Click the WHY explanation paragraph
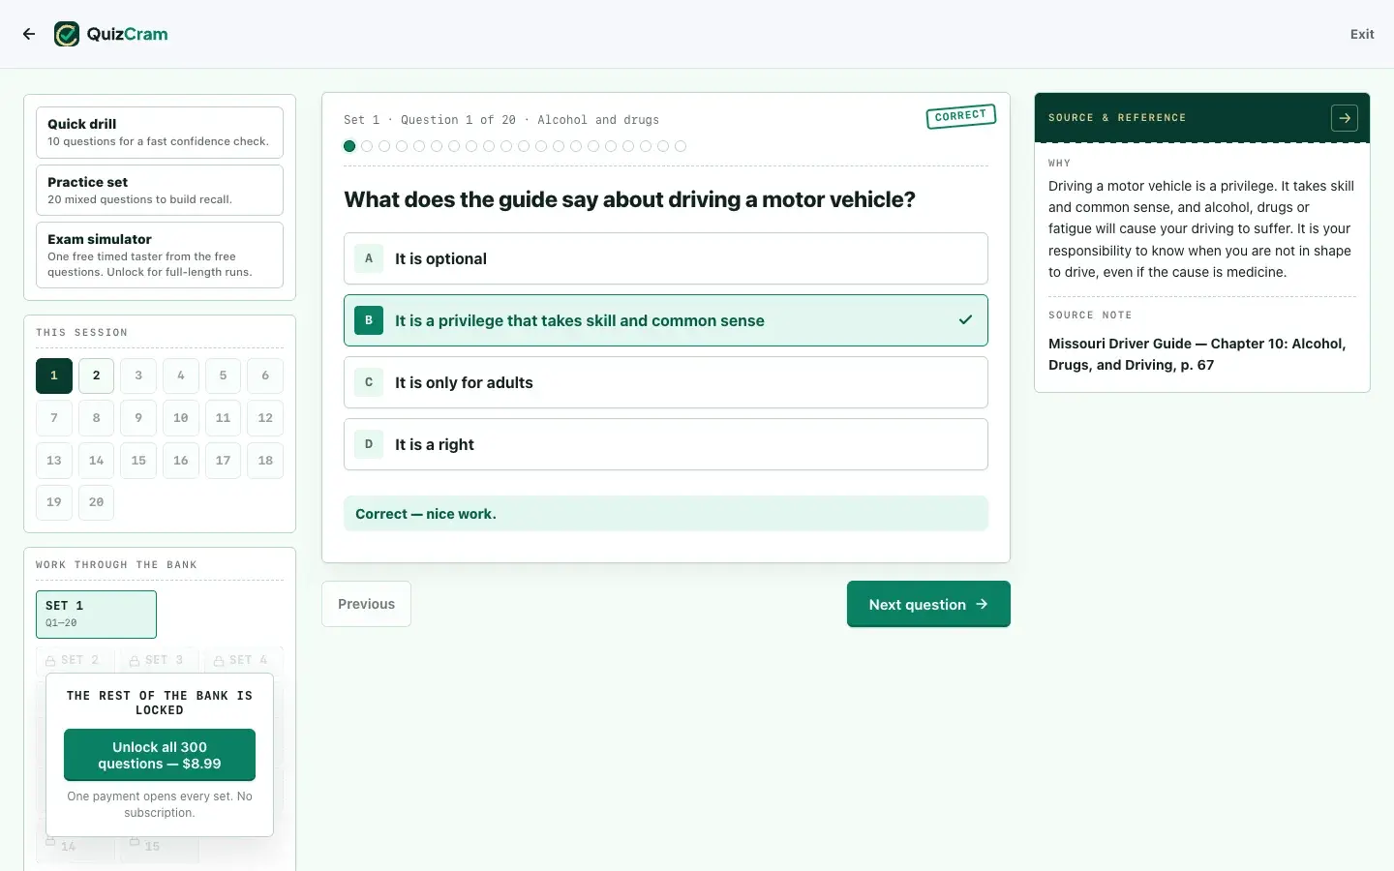This screenshot has height=871, width=1394. click(1201, 229)
